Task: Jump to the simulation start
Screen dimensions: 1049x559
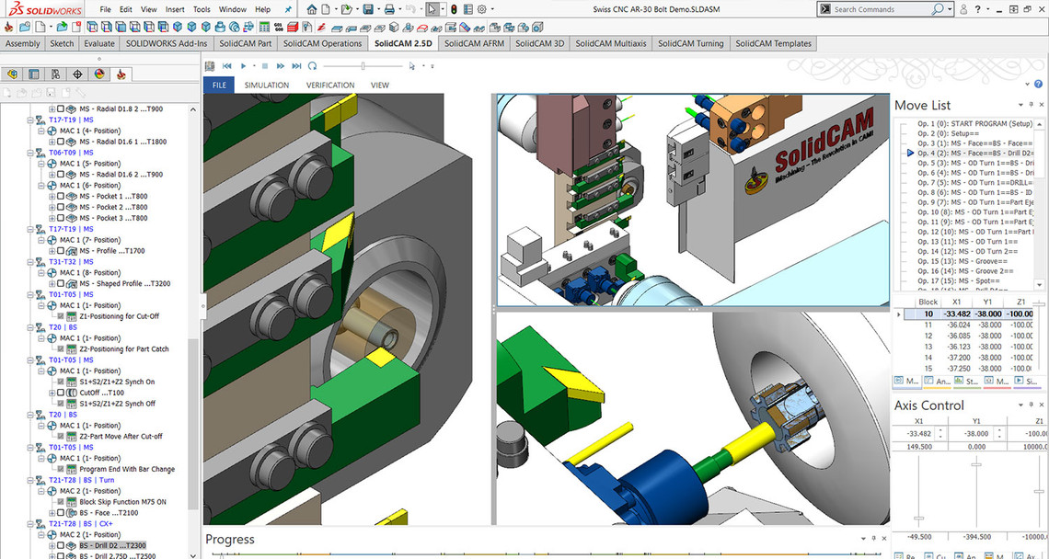Action: 225,66
